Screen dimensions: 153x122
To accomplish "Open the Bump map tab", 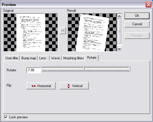I will 29,58.
